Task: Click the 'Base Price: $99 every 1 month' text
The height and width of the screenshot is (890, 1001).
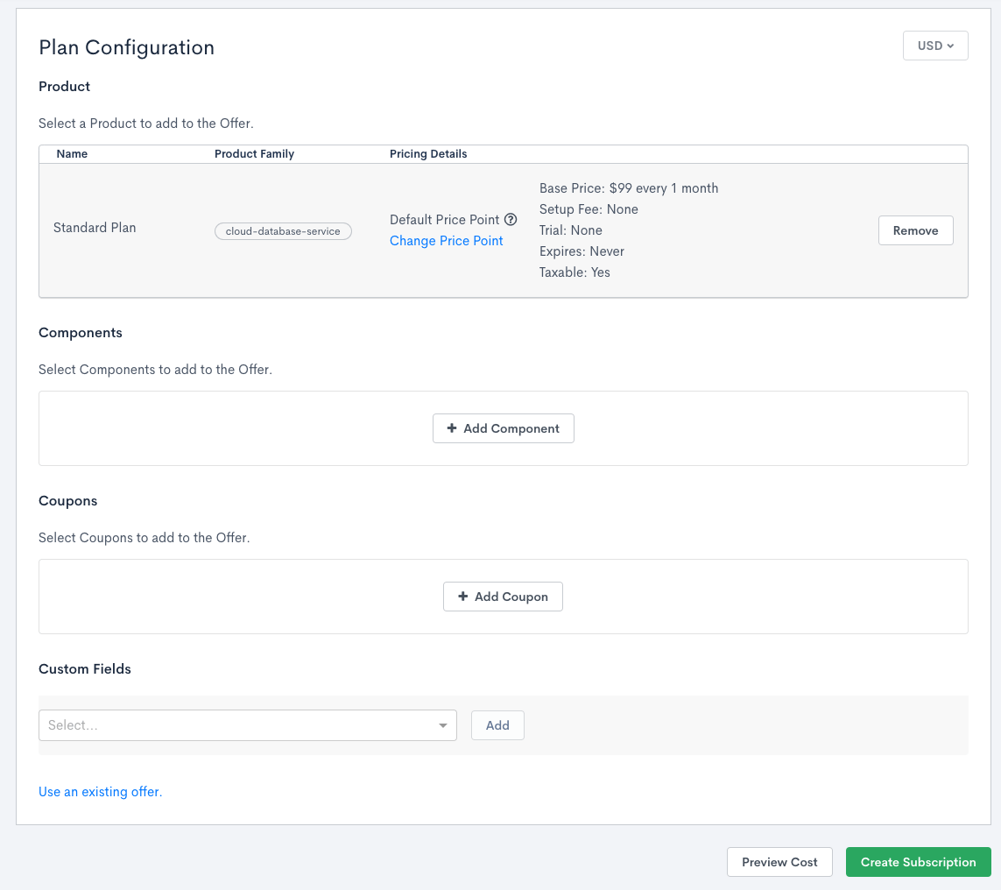Action: pyautogui.click(x=629, y=188)
